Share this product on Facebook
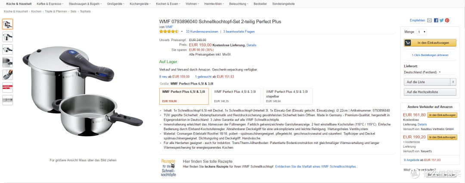This screenshot has height=183, width=465. point(436,20)
